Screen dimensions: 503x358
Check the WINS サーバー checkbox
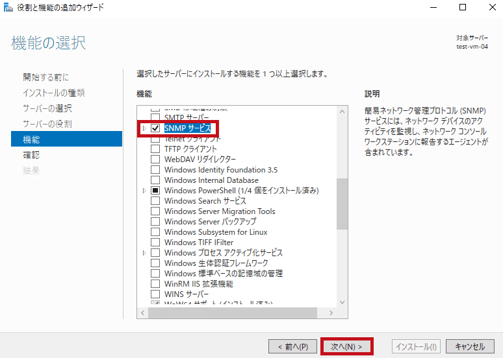(x=155, y=294)
